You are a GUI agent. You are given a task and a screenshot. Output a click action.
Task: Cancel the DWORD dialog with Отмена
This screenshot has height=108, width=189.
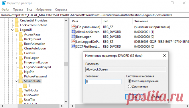(x=156, y=97)
